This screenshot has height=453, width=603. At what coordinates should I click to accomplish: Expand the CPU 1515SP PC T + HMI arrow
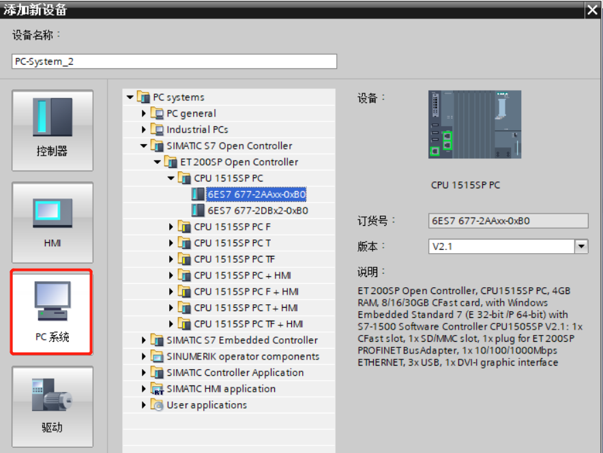pos(171,308)
